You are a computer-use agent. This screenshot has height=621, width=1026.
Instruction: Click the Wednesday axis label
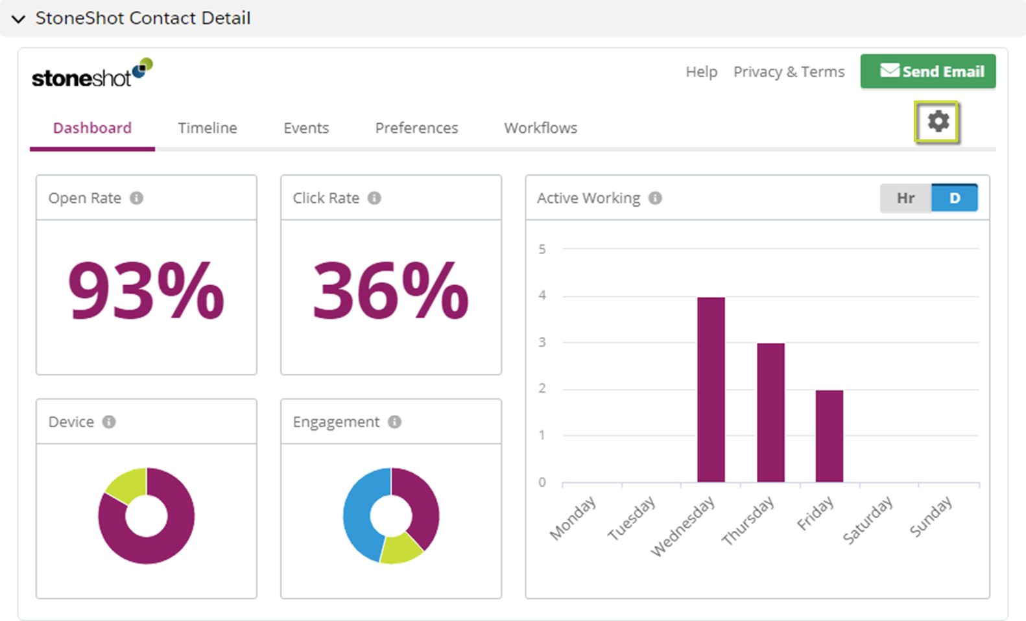(683, 526)
